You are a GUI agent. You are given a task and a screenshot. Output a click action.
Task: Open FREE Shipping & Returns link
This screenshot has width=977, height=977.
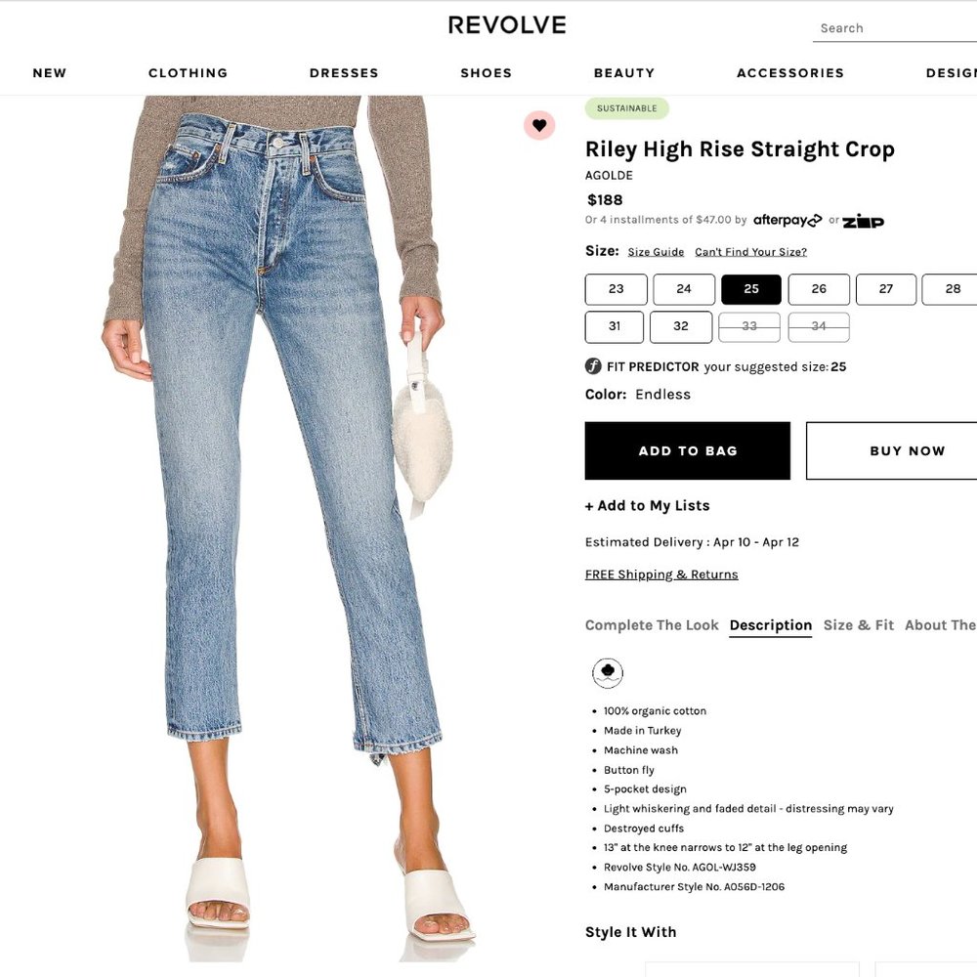click(661, 574)
